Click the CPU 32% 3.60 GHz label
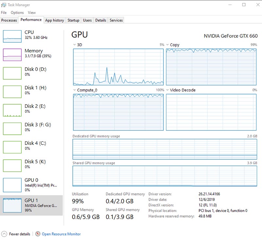Image resolution: width=262 pixels, height=239 pixels. tap(36, 37)
